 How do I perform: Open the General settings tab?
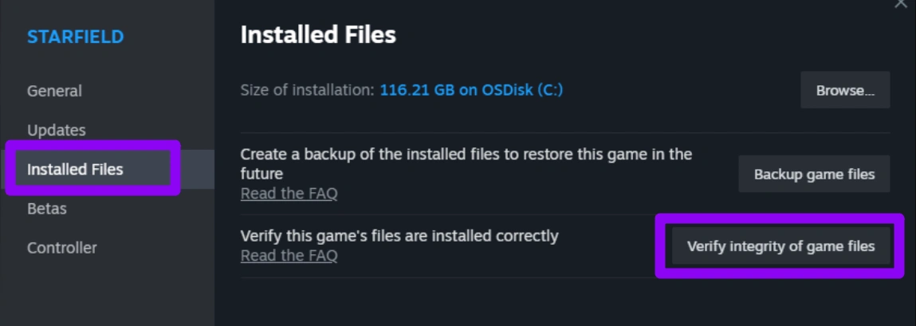click(x=54, y=91)
